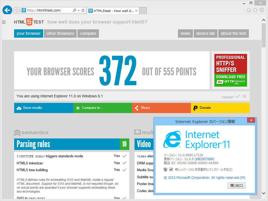The width and height of the screenshot is (268, 201).
Task: Click the DOCTYPE triggers standards mode row
Action: tap(72, 156)
